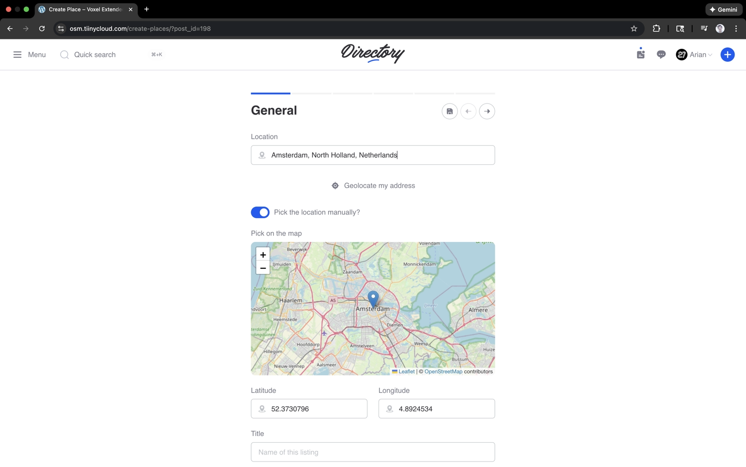Go to next form step arrow
The height and width of the screenshot is (467, 746).
[x=487, y=112]
